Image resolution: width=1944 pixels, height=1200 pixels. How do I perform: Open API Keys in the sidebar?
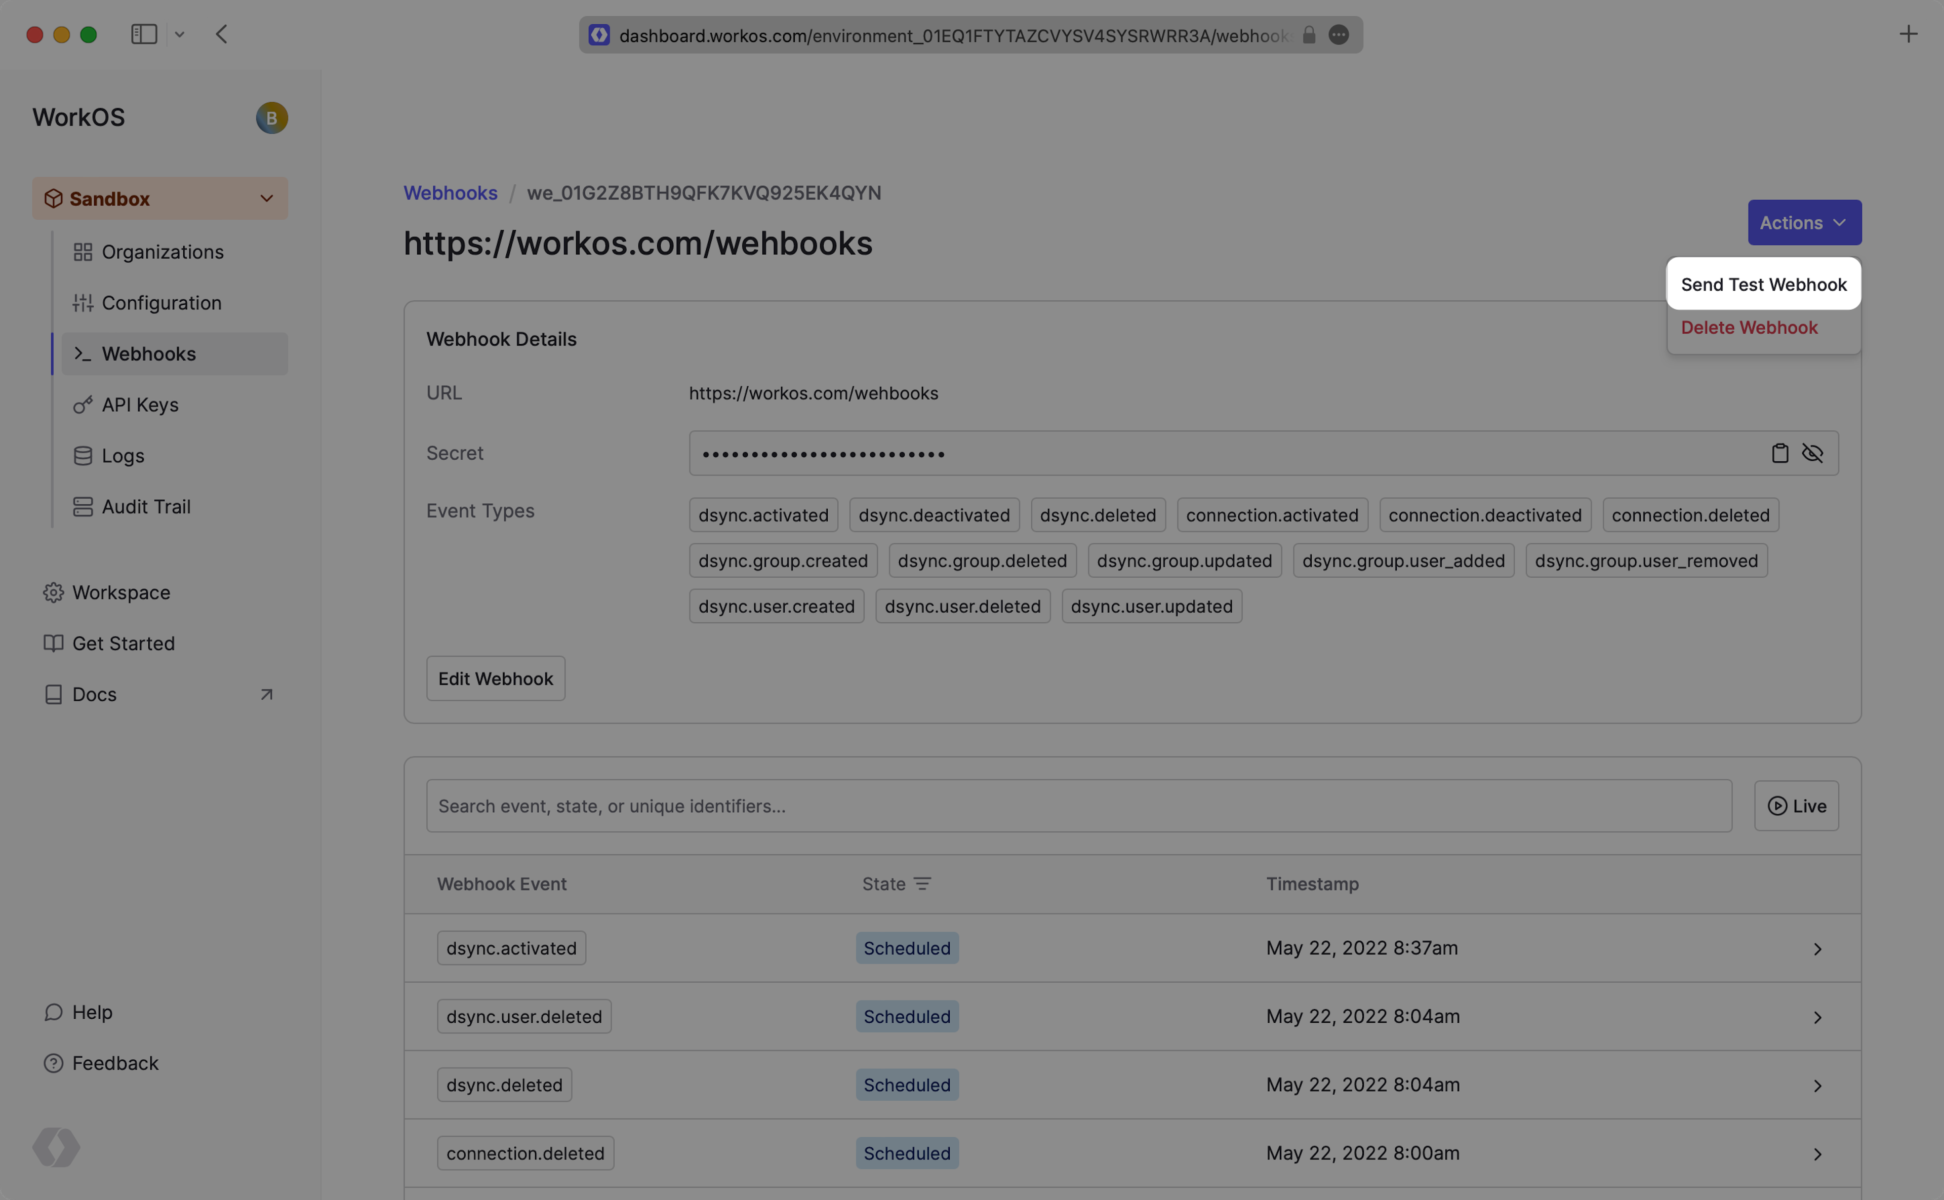(140, 405)
